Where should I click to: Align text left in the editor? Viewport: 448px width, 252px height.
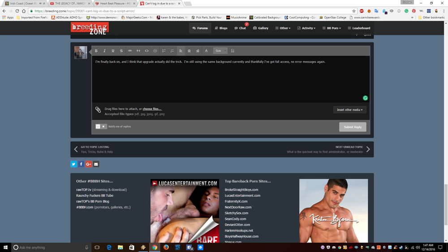point(181,51)
